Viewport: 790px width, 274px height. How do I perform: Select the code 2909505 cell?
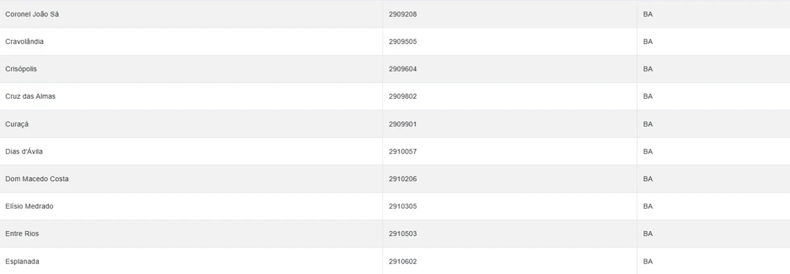403,41
